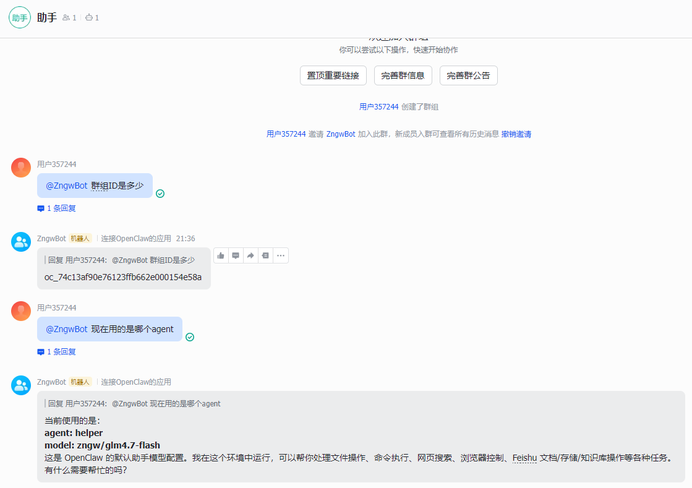Click the 置顶重要链接 button
This screenshot has height=488, width=692.
coord(333,75)
